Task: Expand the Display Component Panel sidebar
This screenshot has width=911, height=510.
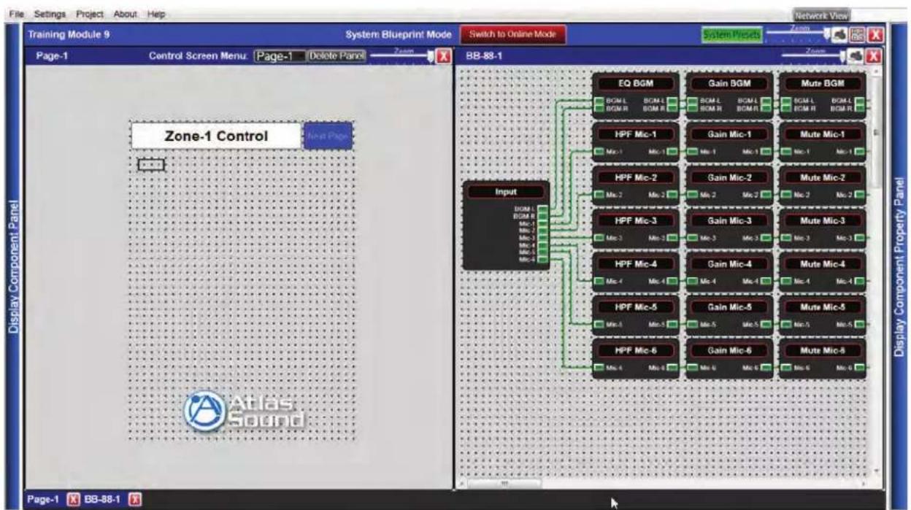Action: (x=12, y=267)
